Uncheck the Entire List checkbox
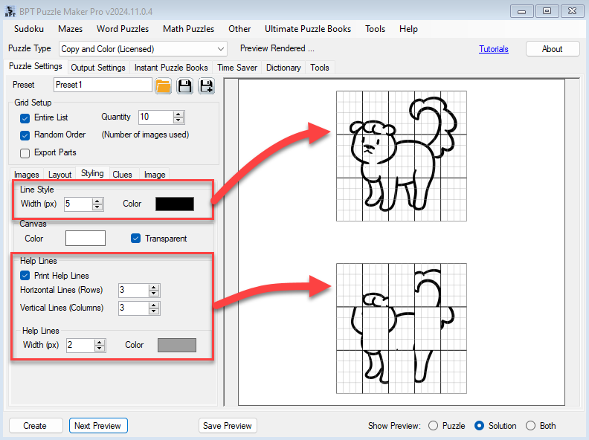Viewport: 589px width, 440px height. [x=25, y=118]
